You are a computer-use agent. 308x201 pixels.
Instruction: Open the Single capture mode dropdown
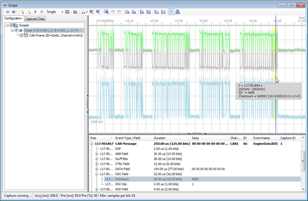(62, 12)
